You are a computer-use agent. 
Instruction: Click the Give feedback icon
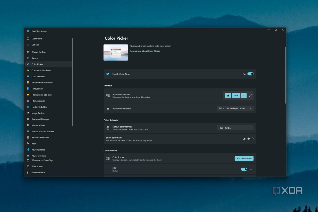[x=28, y=173]
